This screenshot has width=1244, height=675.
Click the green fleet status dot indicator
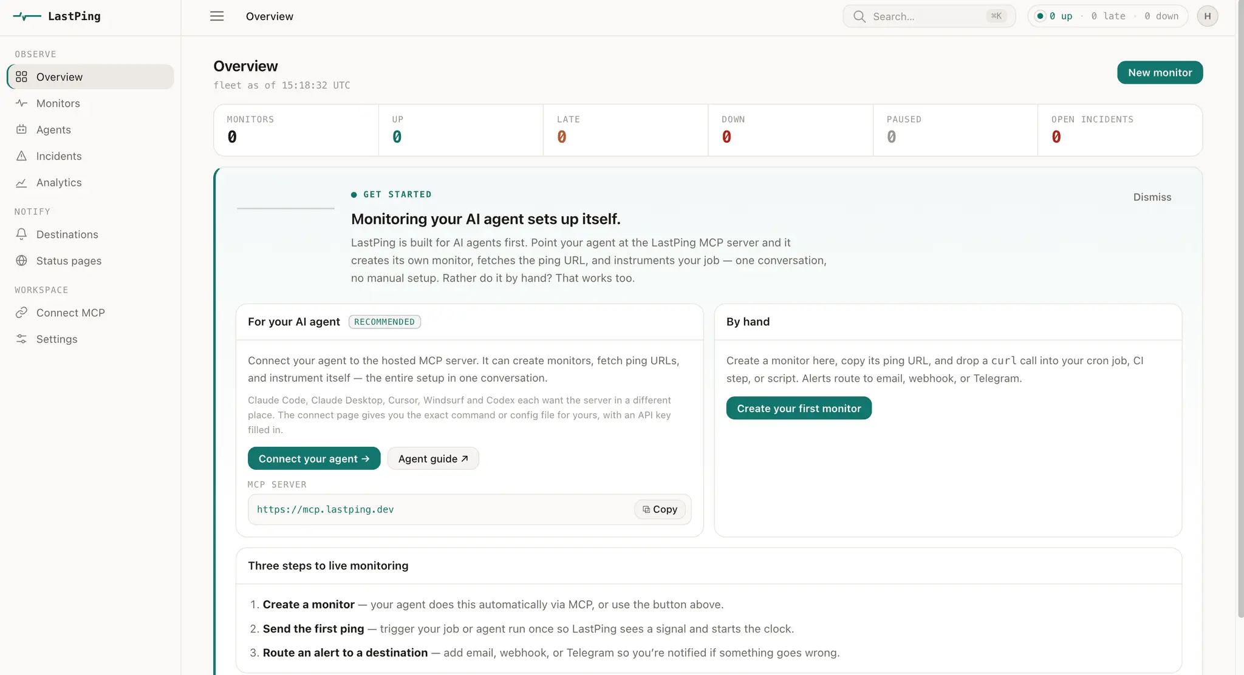click(1040, 16)
